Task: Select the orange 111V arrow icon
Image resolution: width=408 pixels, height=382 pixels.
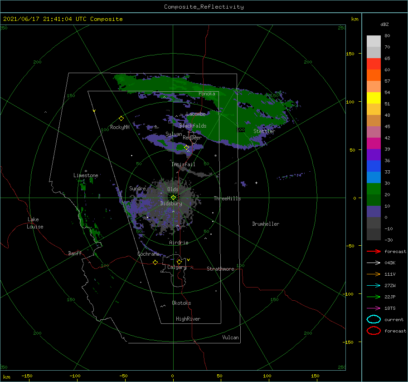Action: [x=374, y=274]
